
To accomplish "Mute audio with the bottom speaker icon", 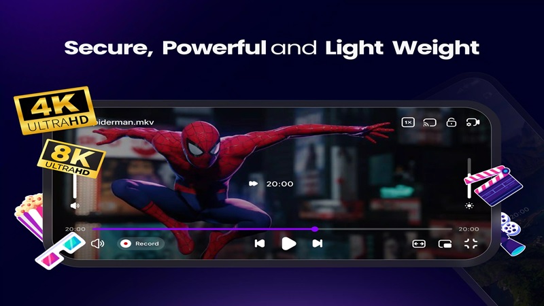I will pyautogui.click(x=97, y=243).
